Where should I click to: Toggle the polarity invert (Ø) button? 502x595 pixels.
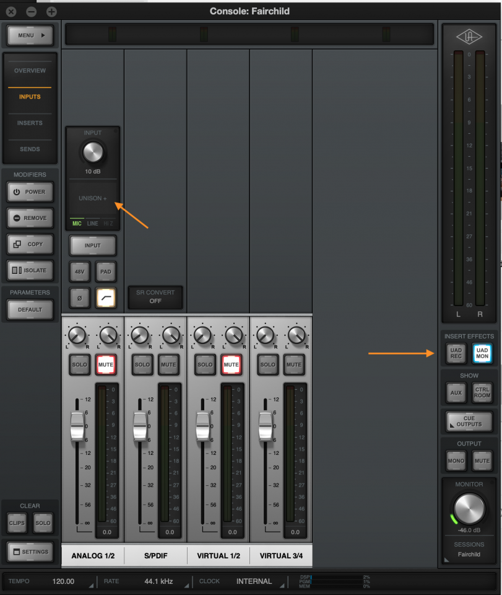80,298
